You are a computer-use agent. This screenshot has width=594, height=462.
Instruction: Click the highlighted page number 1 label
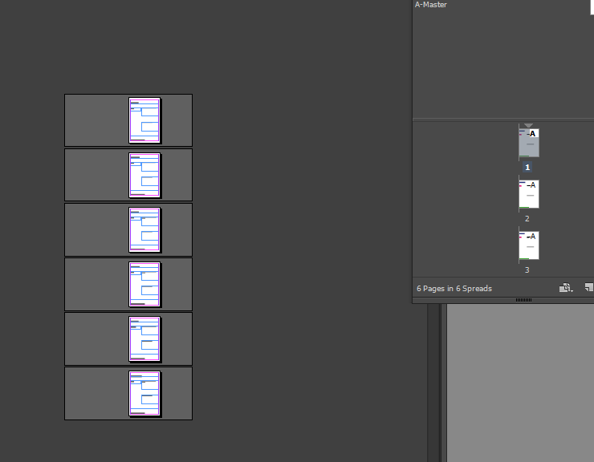(527, 167)
